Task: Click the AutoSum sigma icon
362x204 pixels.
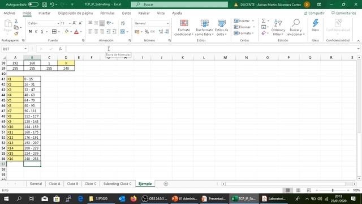Action: click(x=264, y=21)
